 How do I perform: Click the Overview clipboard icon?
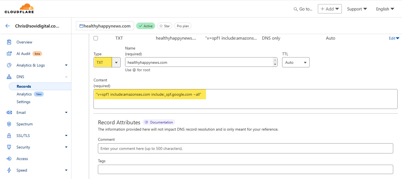click(9, 42)
